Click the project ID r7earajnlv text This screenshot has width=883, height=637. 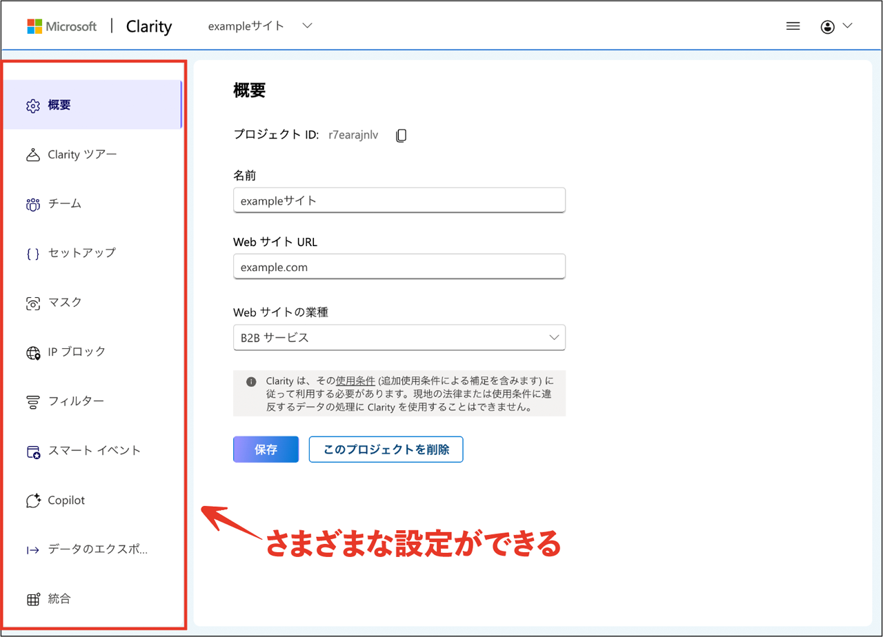point(353,135)
